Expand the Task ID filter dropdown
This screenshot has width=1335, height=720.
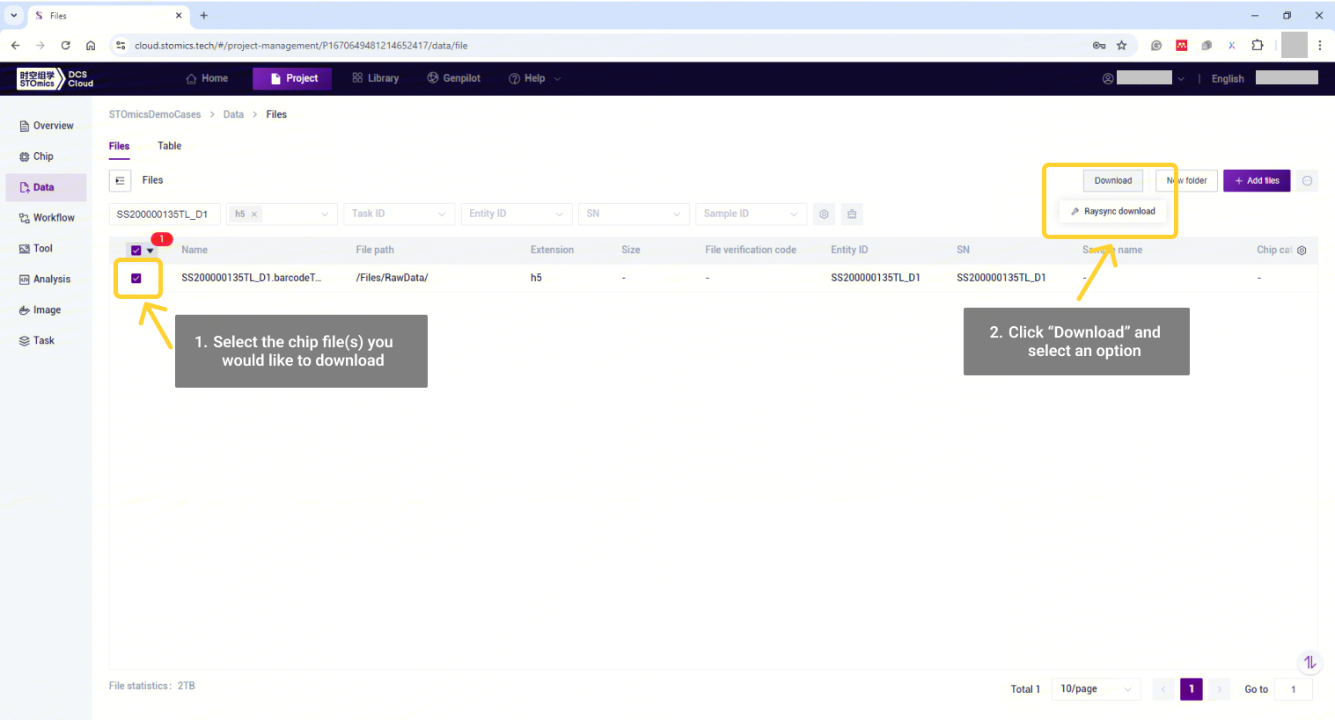tap(399, 215)
